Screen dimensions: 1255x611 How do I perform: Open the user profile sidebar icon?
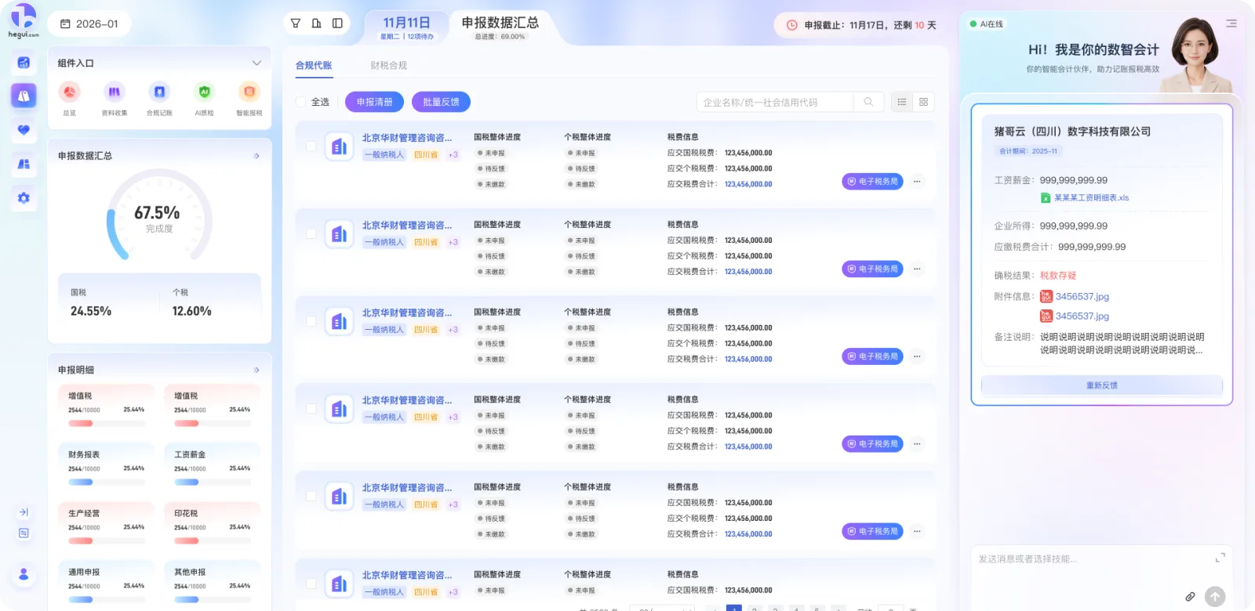coord(24,574)
